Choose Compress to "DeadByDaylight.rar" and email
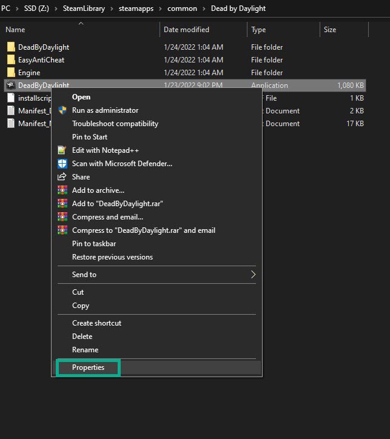The height and width of the screenshot is (439, 390). [144, 230]
